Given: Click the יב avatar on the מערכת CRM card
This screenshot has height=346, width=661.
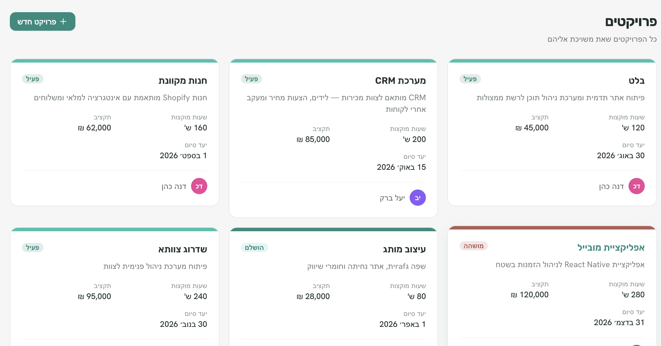Looking at the screenshot, I should coord(417,198).
